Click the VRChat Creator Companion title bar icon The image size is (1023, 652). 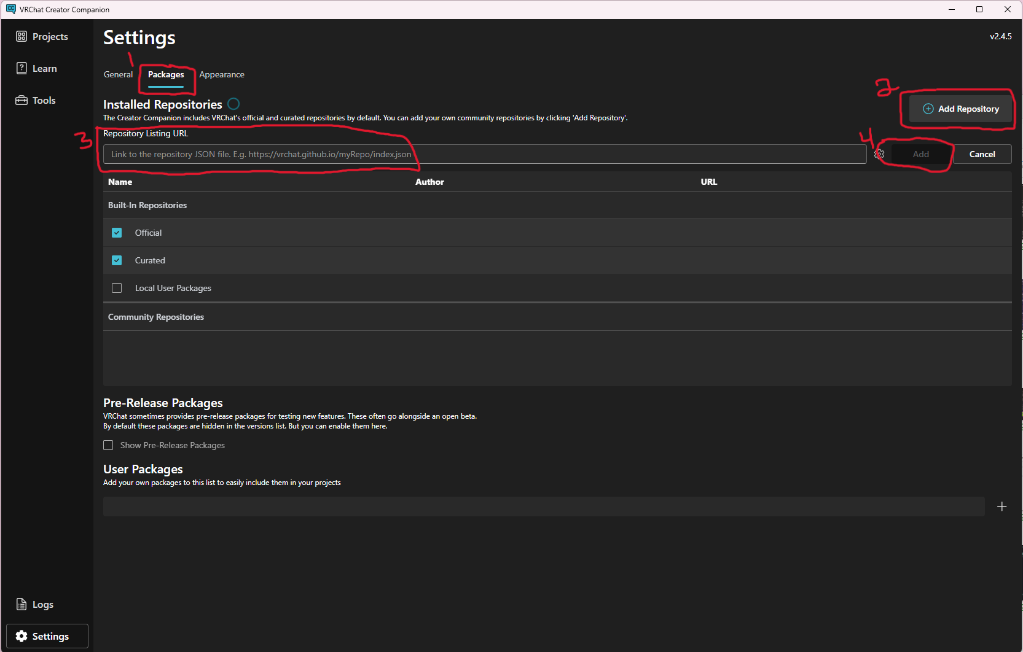click(x=10, y=9)
